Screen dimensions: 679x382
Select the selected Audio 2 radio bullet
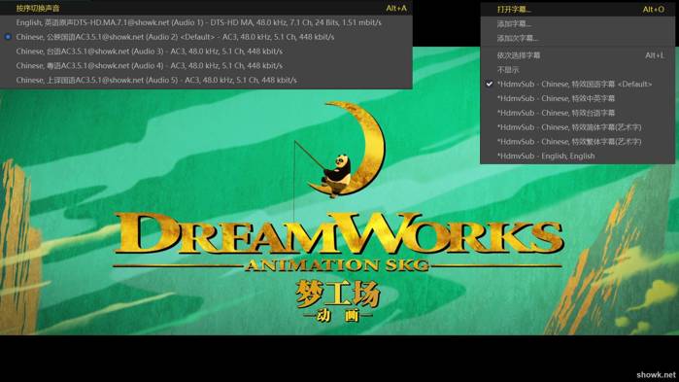coord(8,37)
